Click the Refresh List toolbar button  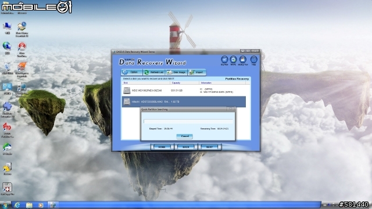click(x=154, y=72)
